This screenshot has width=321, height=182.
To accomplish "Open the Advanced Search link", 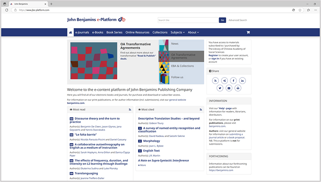I will pos(238,20).
